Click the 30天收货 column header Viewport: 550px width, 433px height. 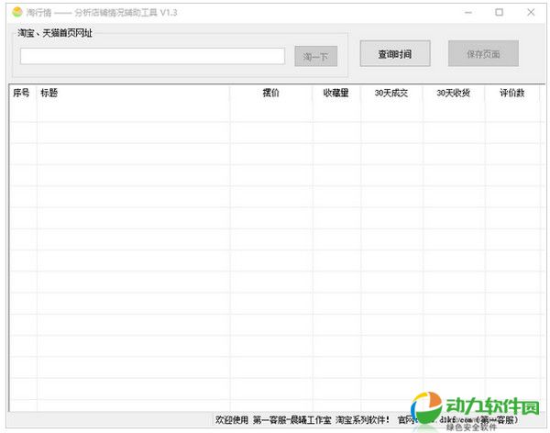453,93
